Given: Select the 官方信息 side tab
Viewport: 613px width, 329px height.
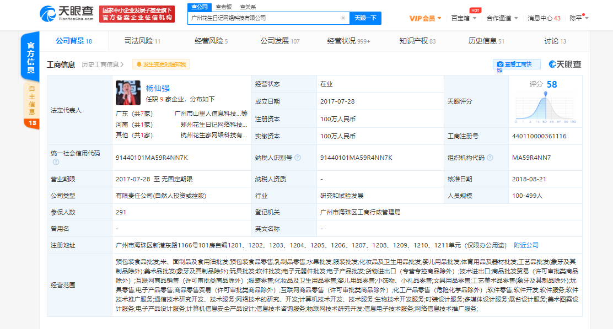Looking at the screenshot, I should [x=30, y=57].
